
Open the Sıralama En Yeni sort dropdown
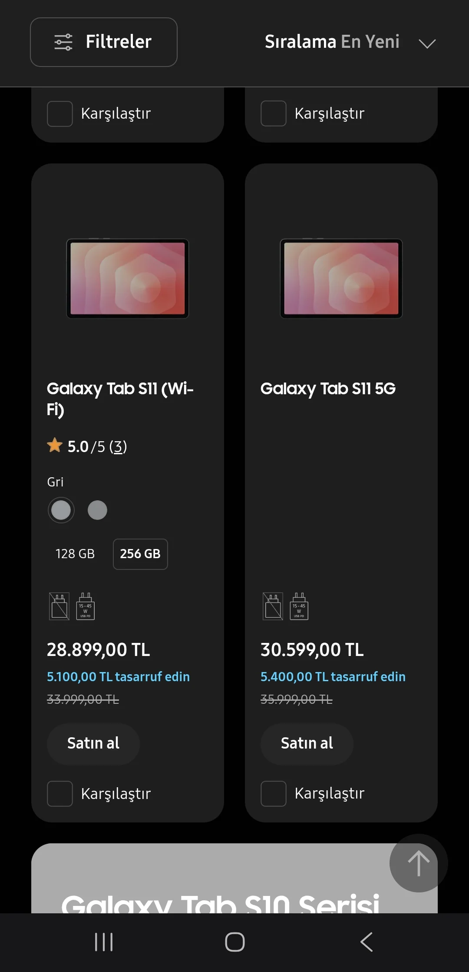332,42
